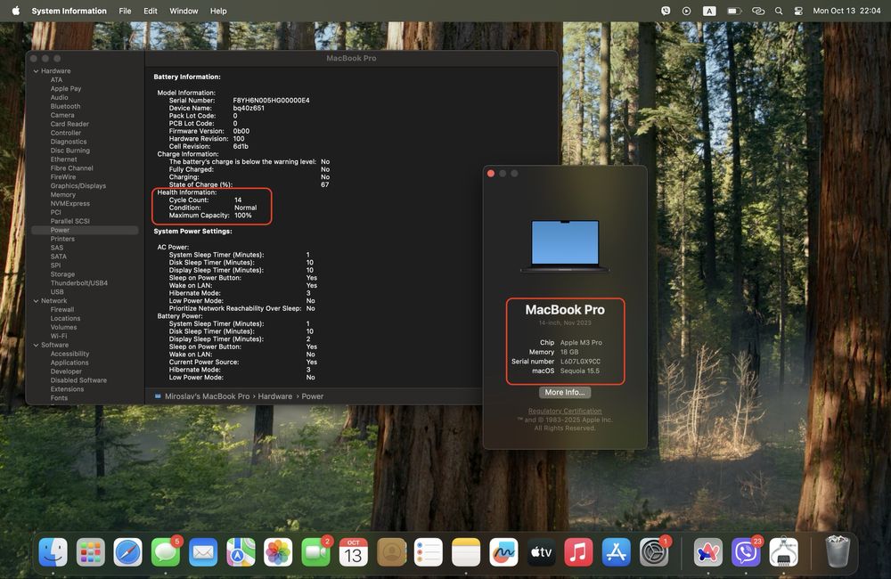Open Launchpad from the Dock
The height and width of the screenshot is (579, 891).
tap(90, 551)
